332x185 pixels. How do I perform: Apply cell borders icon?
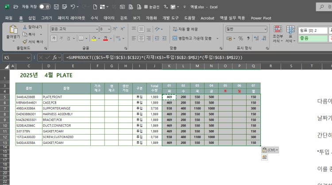[81, 39]
